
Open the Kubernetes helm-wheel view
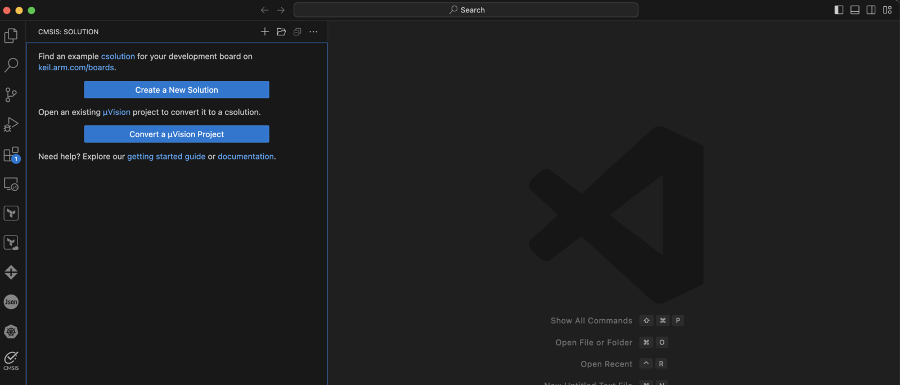pyautogui.click(x=11, y=332)
